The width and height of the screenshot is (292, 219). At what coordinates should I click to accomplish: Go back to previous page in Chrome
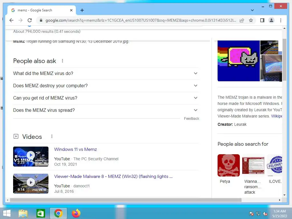point(11,20)
